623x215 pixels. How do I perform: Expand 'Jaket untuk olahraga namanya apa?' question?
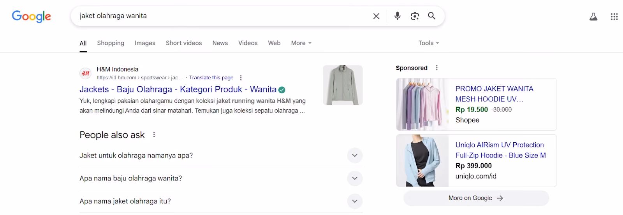tap(221, 156)
